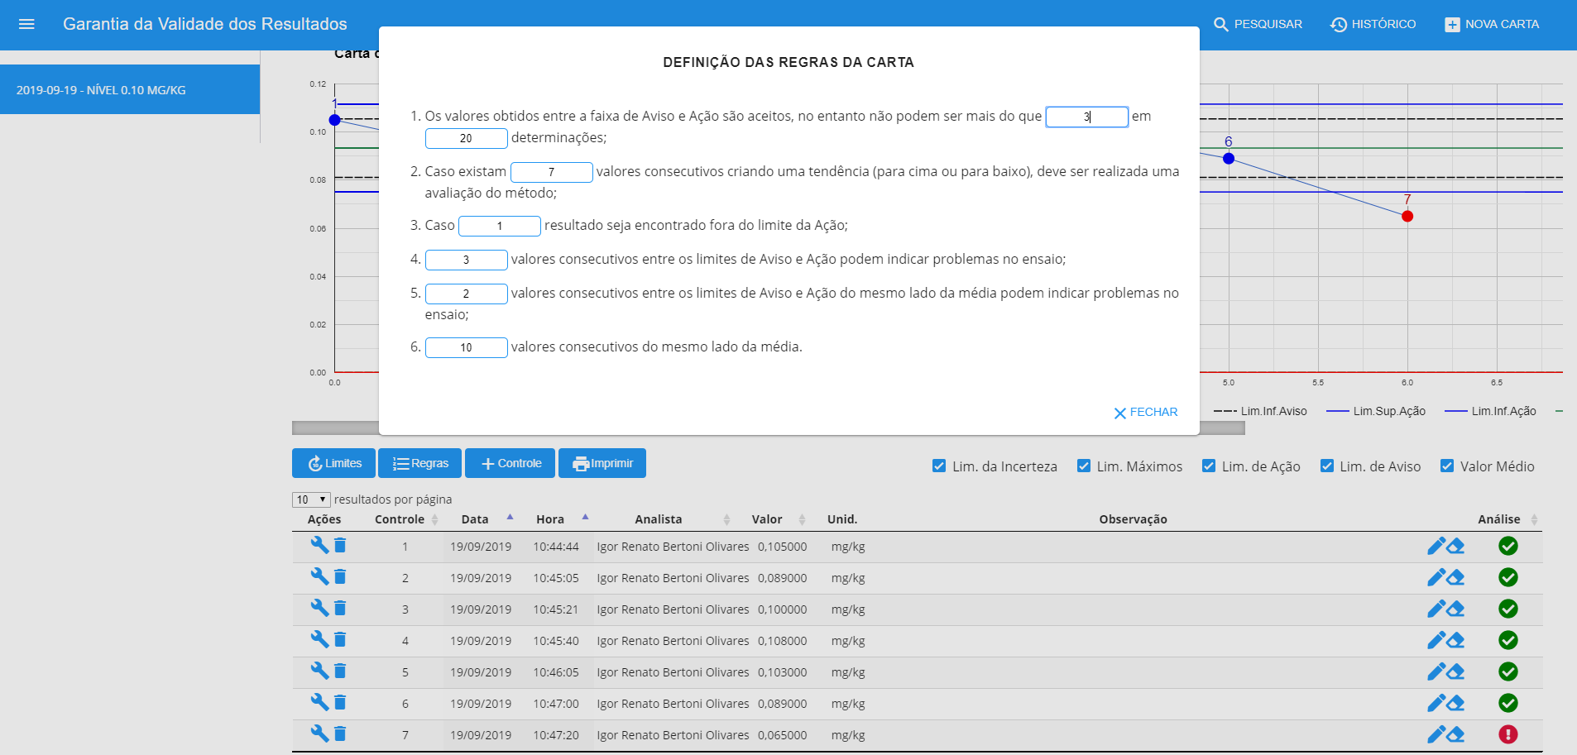Click pencil edit icon for control 2
Screen dimensions: 1577x755
1436,577
